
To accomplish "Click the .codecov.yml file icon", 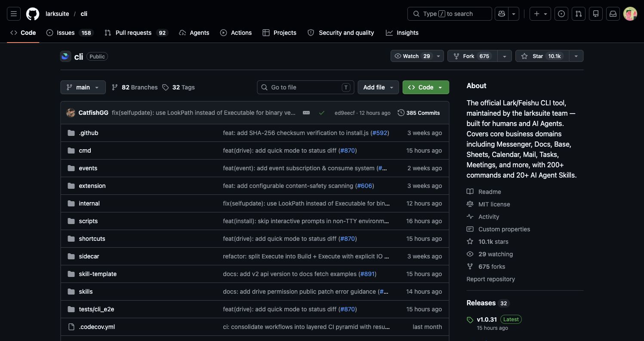I will point(71,327).
